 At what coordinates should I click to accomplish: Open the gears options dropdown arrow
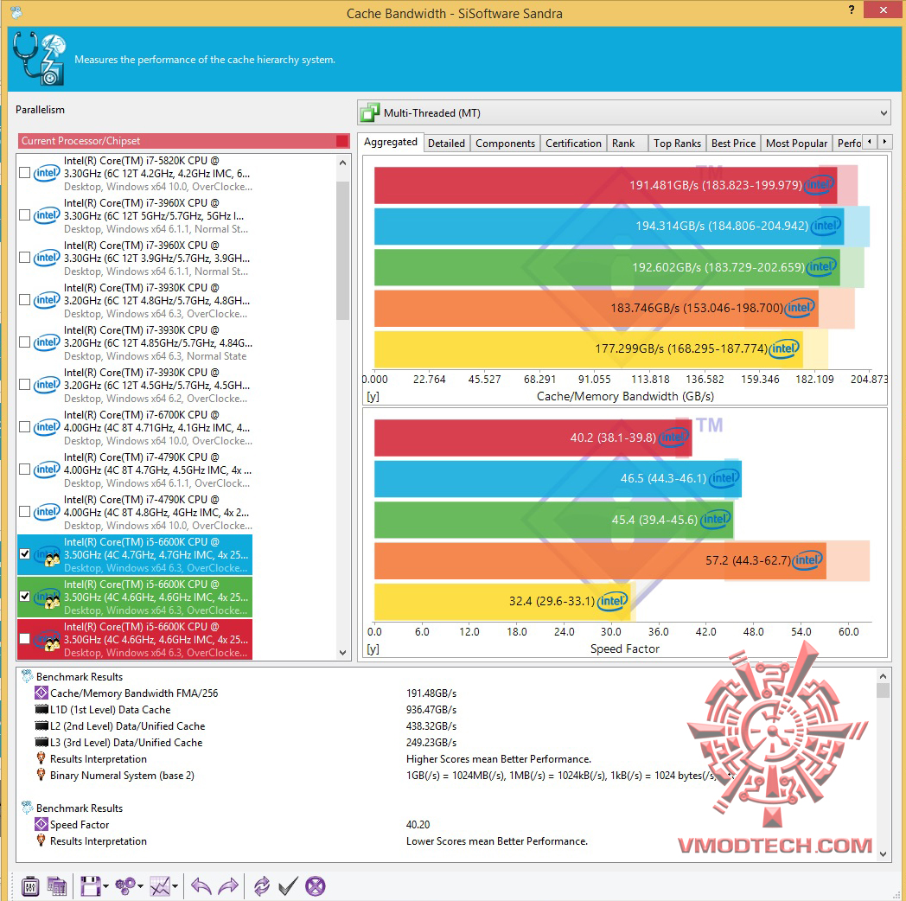(x=140, y=886)
